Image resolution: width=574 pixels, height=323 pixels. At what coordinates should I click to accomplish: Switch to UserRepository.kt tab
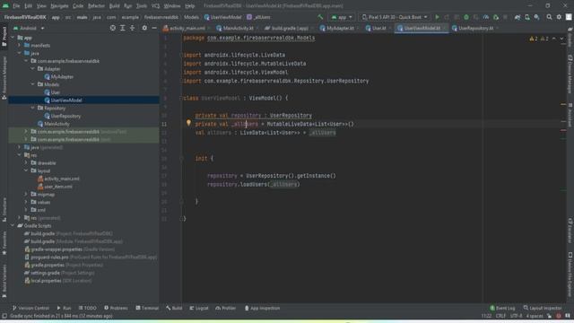tap(475, 28)
